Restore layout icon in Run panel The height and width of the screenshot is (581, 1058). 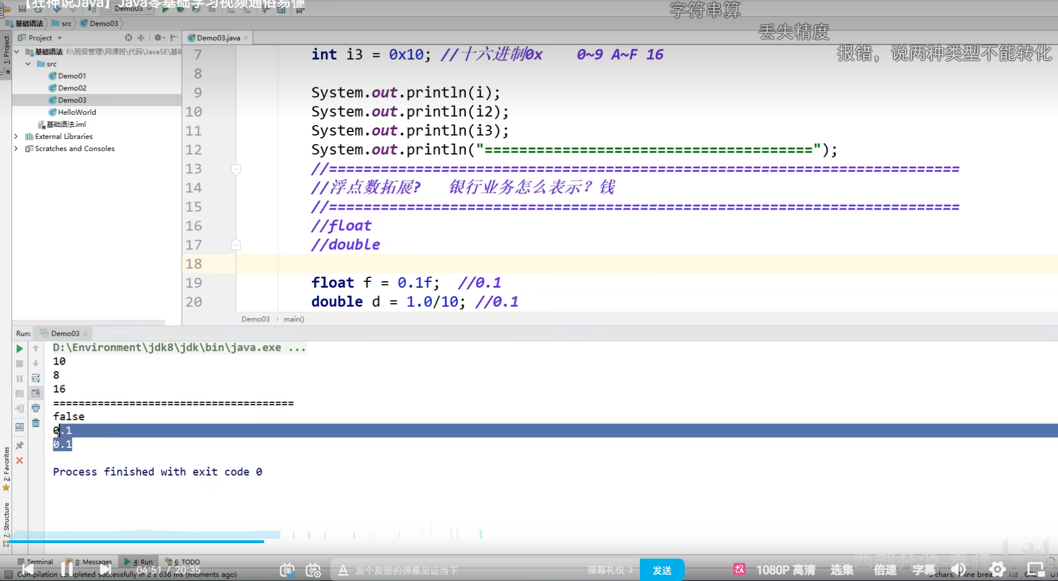[20, 427]
